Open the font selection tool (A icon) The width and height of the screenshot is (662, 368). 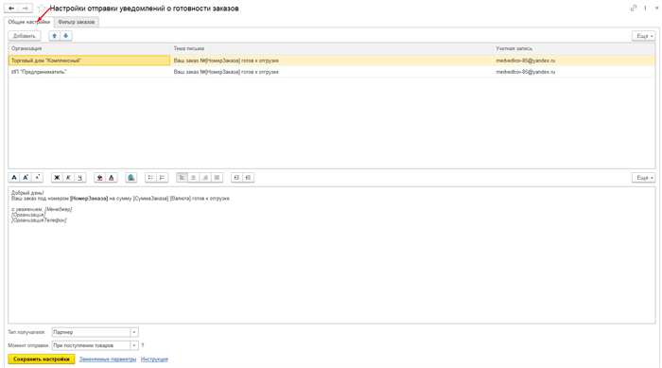pos(14,178)
